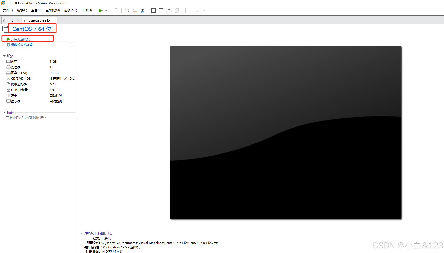The width and height of the screenshot is (444, 253).
Task: Click the 开启此虚拟机 link
Action: click(x=20, y=39)
